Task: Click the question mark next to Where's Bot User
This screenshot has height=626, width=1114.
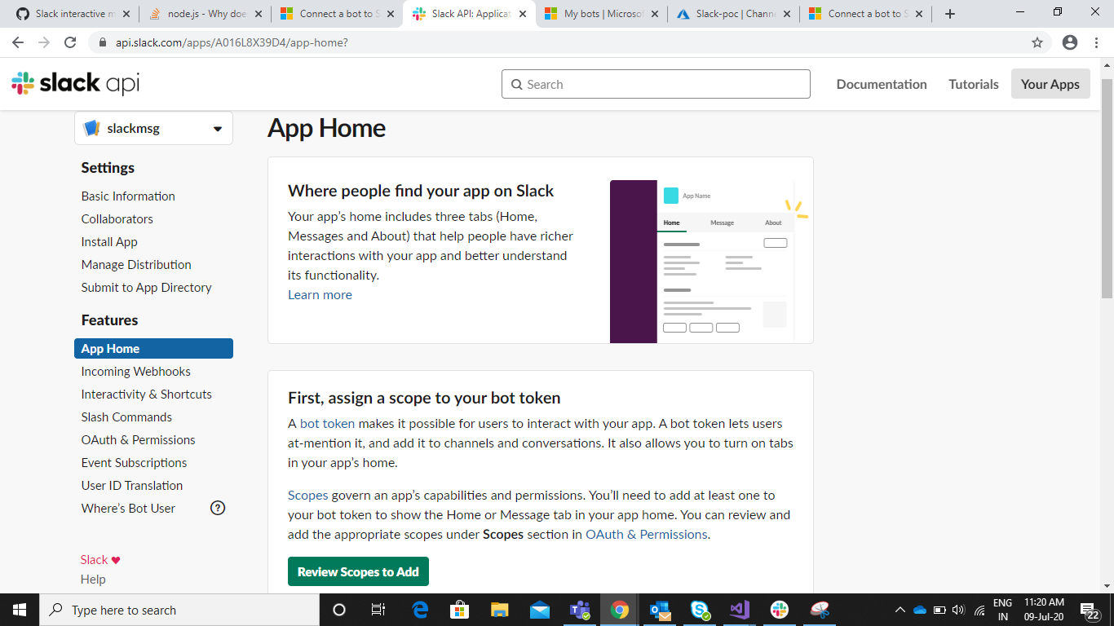Action: (217, 508)
